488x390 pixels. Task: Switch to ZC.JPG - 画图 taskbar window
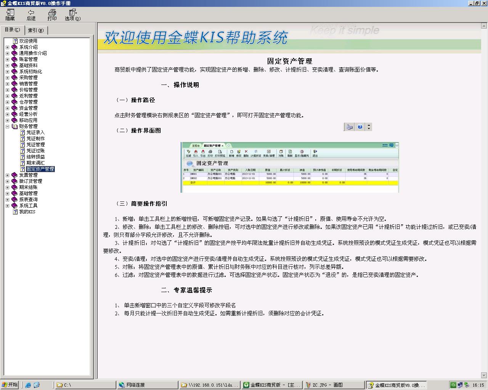[x=334, y=385]
